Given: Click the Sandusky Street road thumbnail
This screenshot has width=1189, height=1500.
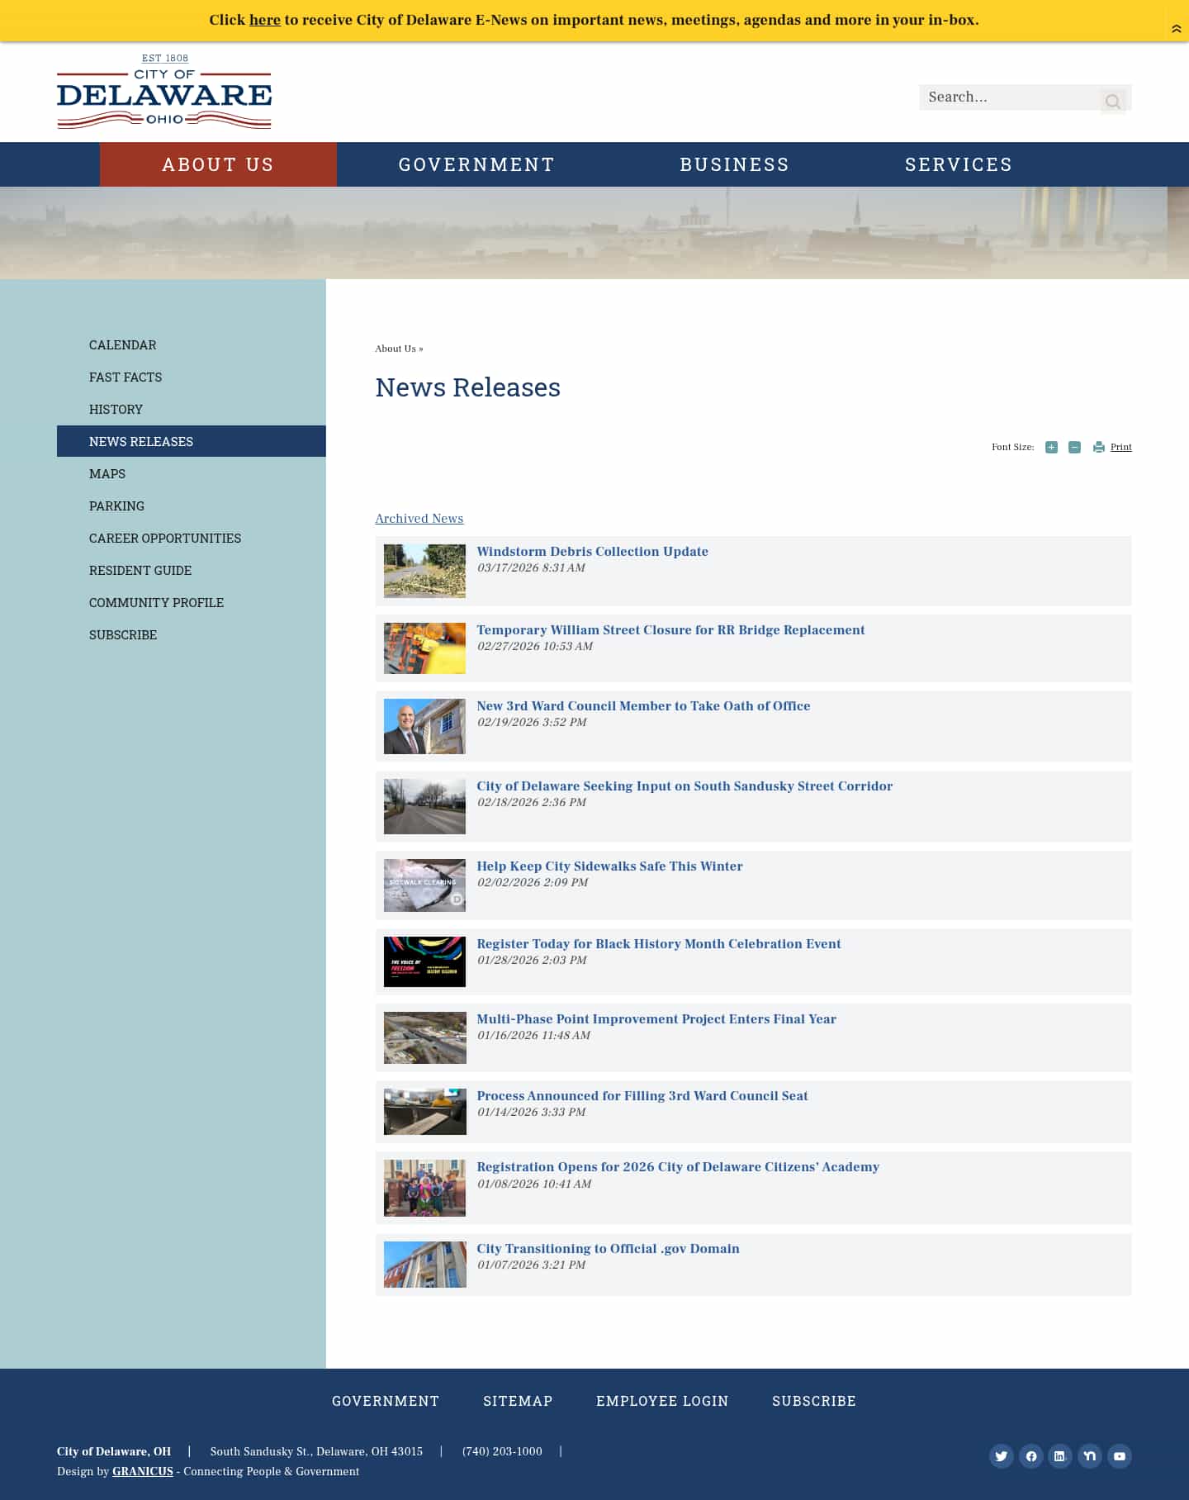Looking at the screenshot, I should coord(424,806).
